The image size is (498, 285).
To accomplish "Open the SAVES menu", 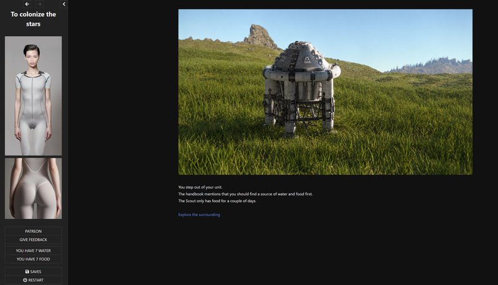I will [x=34, y=271].
